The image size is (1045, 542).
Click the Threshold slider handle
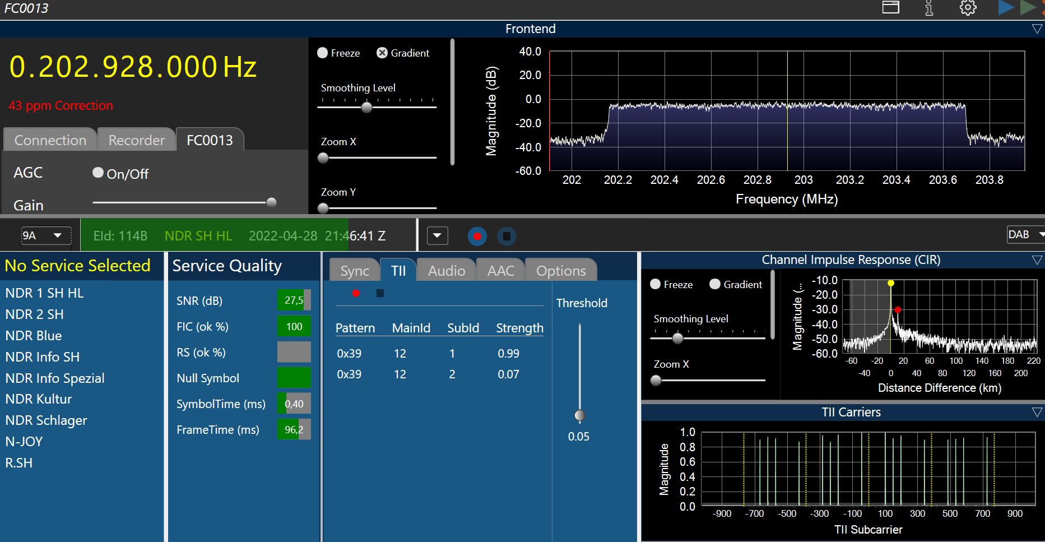(x=579, y=415)
